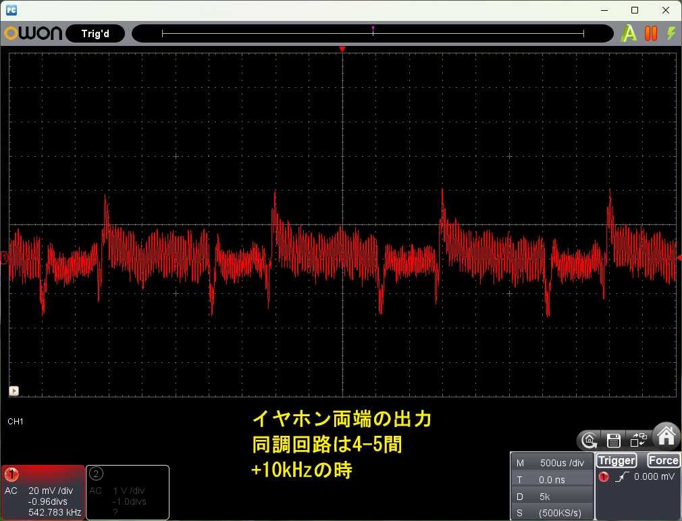Toggle channel 1 on the red CH1 panel

click(x=11, y=474)
